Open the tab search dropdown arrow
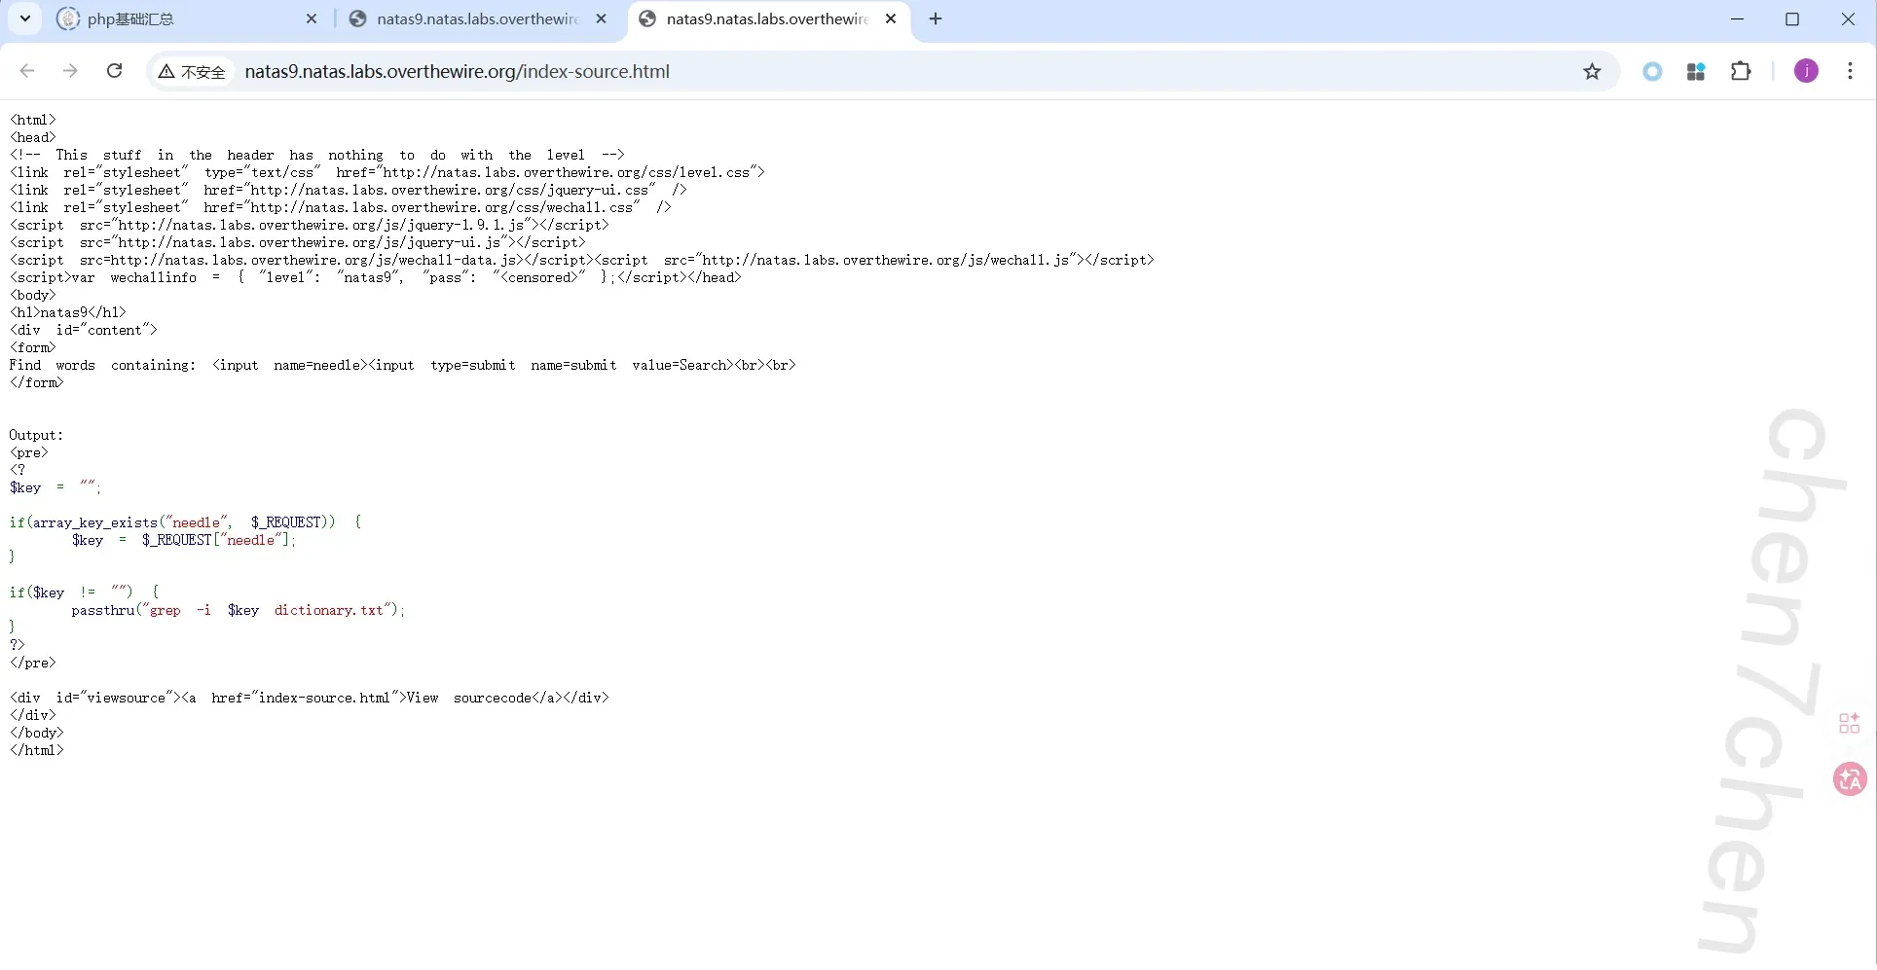The image size is (1877, 970). click(24, 18)
